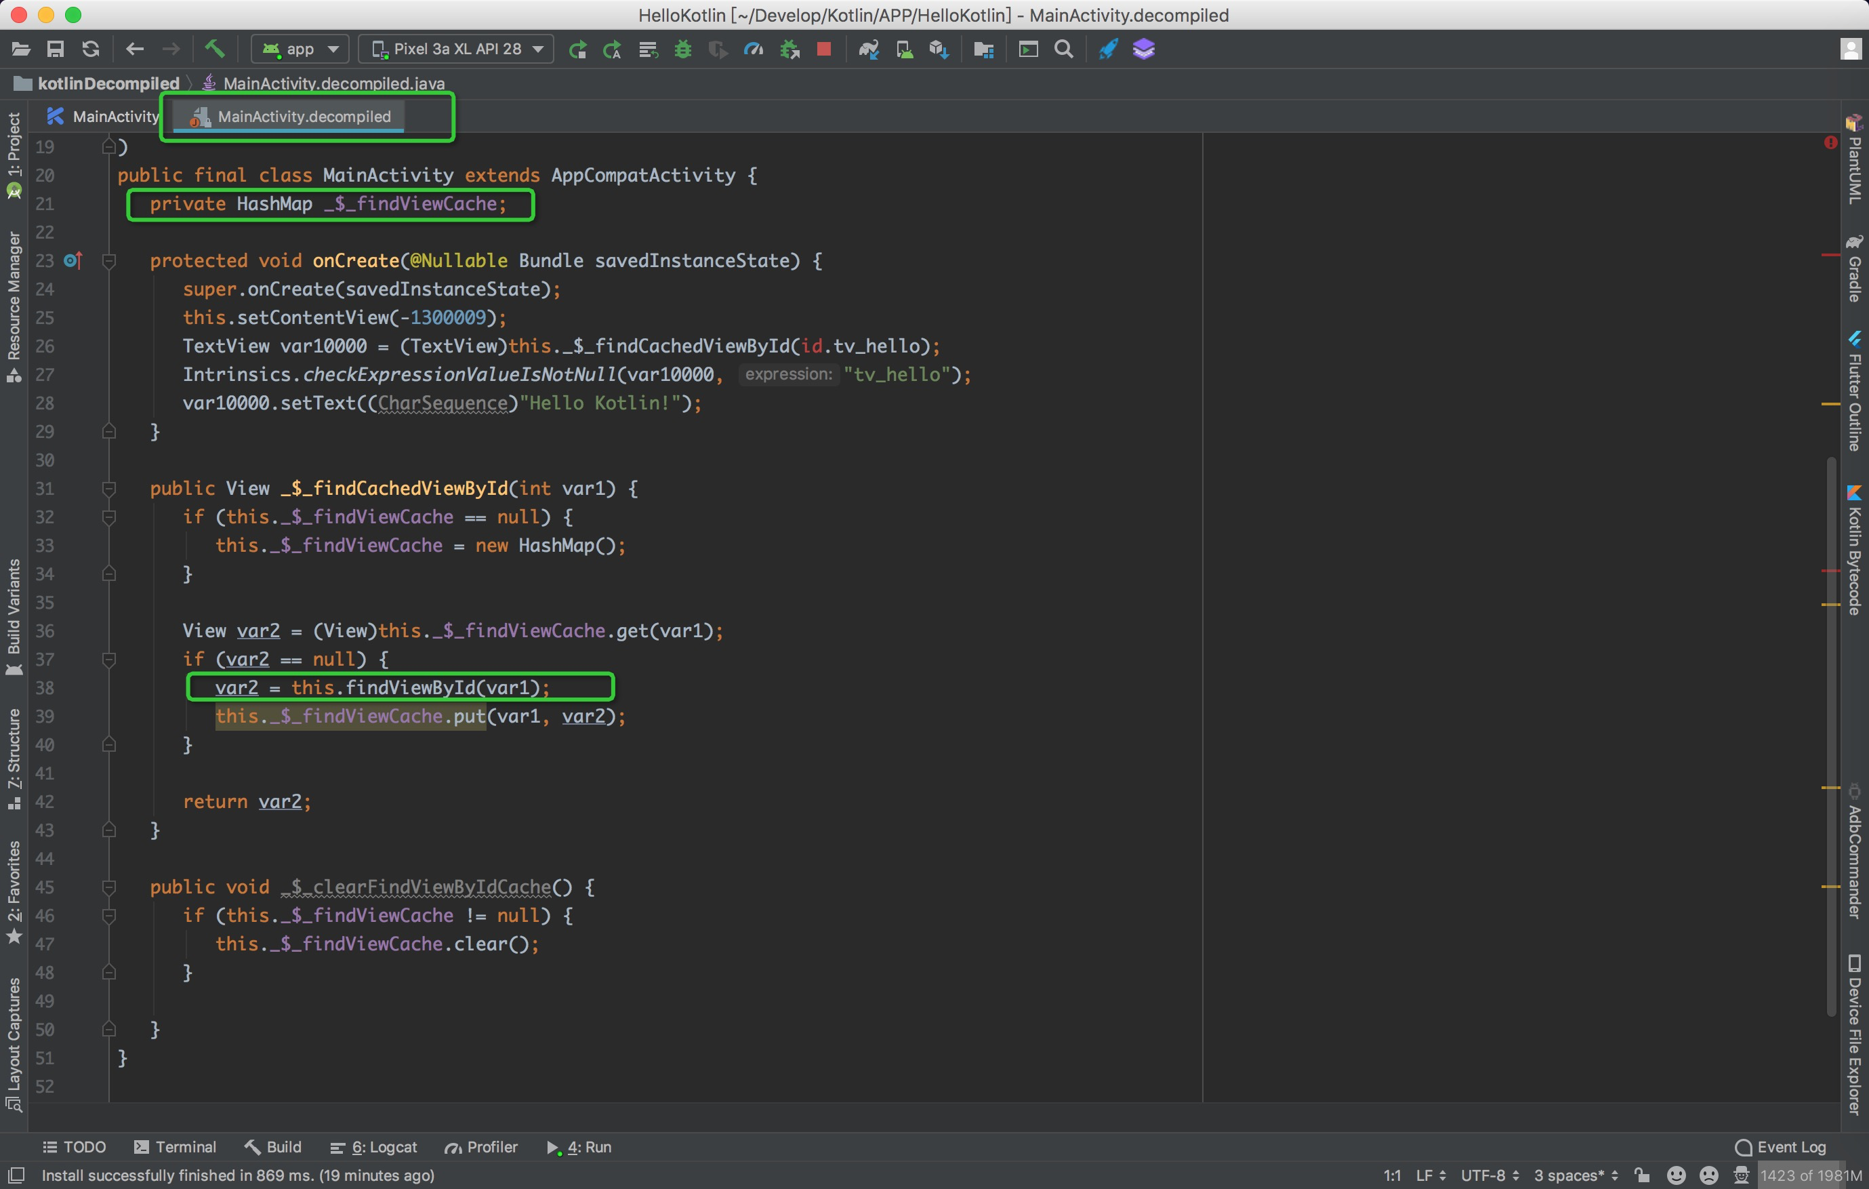Toggle the read-only lock in status bar
1869x1189 pixels.
pos(1643,1176)
